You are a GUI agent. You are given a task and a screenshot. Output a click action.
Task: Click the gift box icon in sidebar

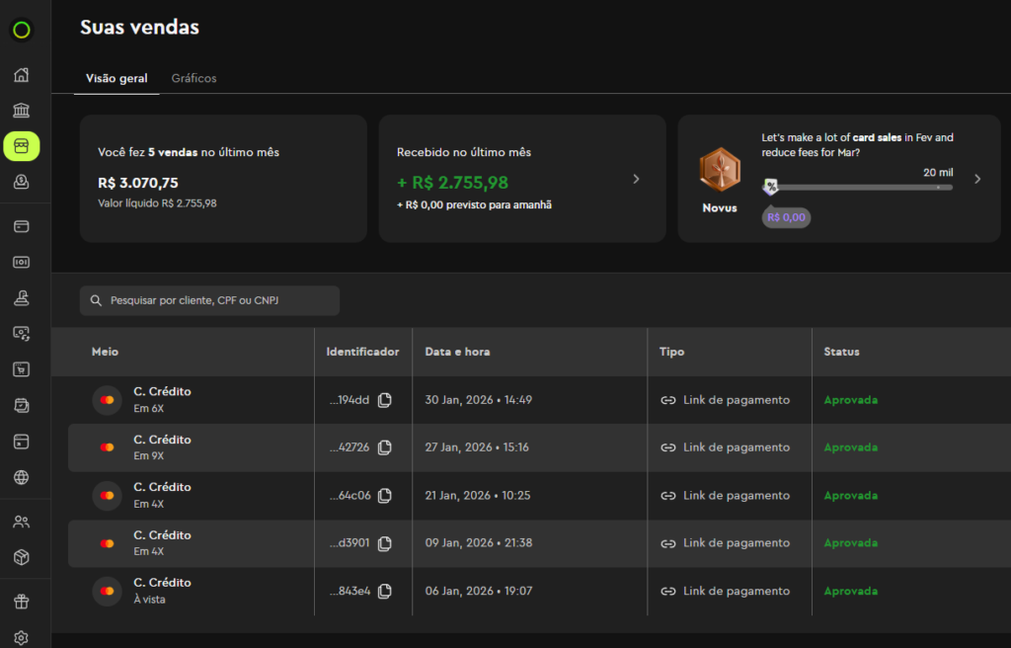pyautogui.click(x=21, y=601)
